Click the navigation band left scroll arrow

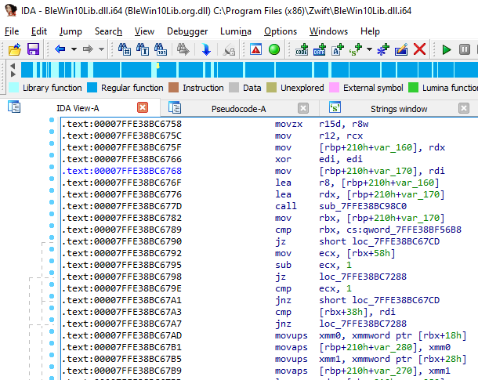tap(13, 66)
